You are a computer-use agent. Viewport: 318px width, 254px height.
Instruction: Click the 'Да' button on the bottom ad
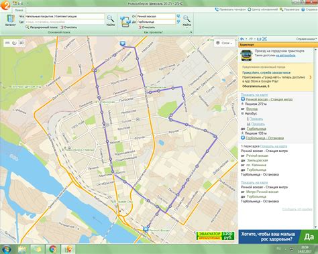[309, 237]
